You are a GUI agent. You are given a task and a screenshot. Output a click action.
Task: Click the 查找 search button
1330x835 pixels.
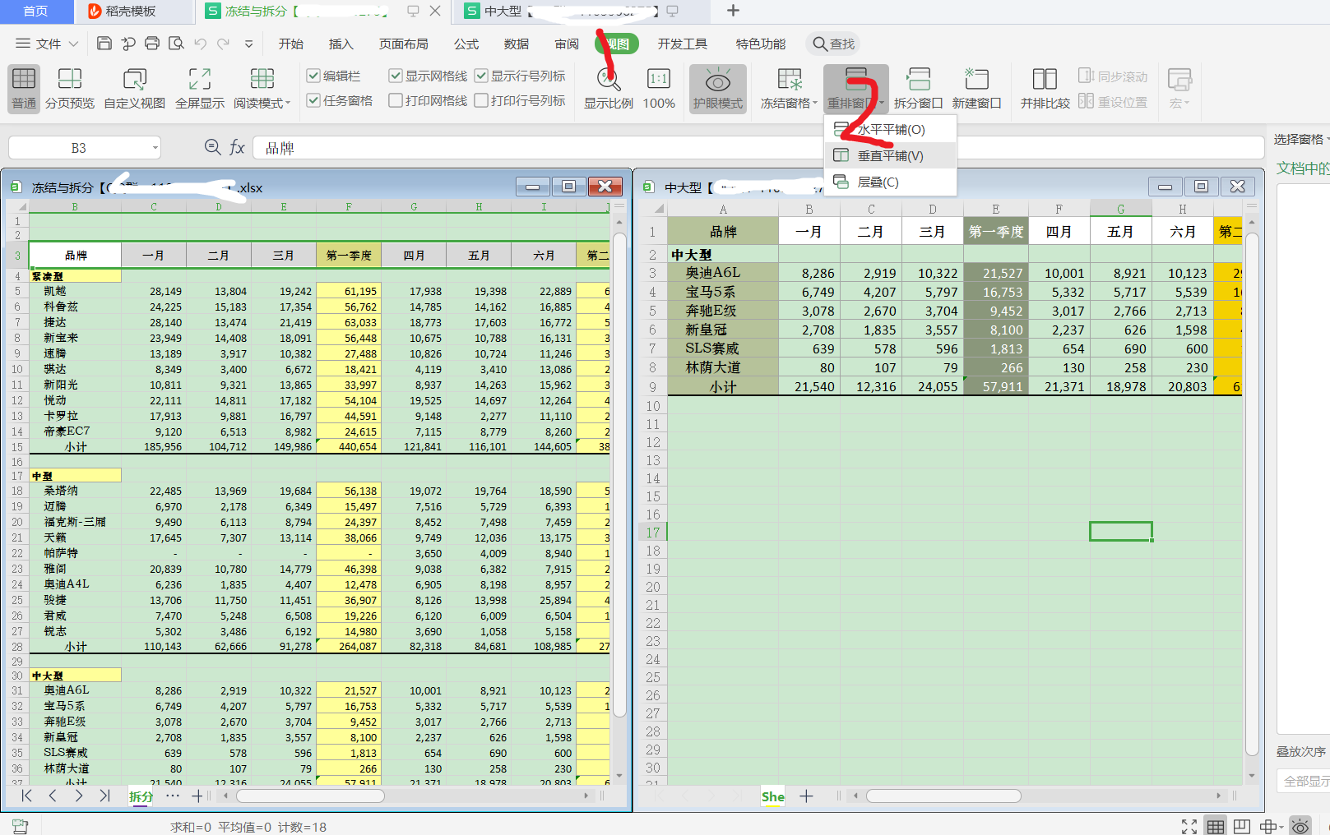tap(834, 44)
